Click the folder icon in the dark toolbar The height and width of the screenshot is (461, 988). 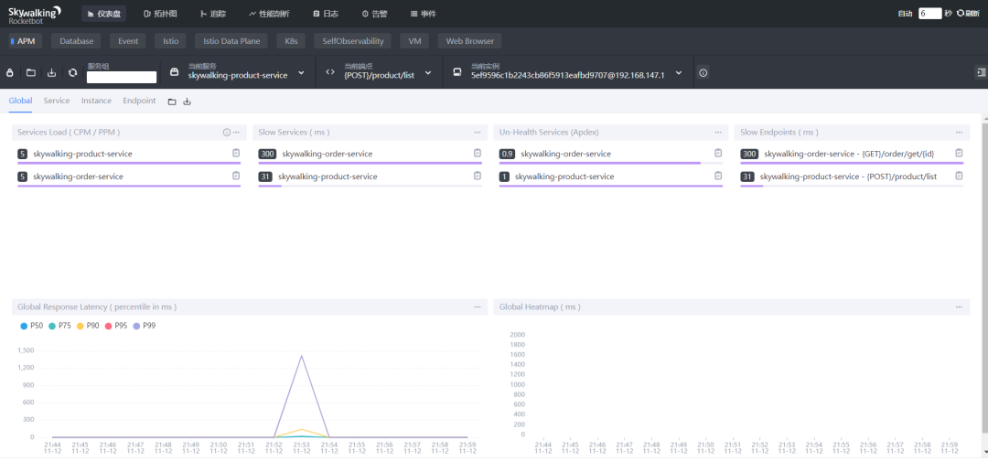point(30,73)
